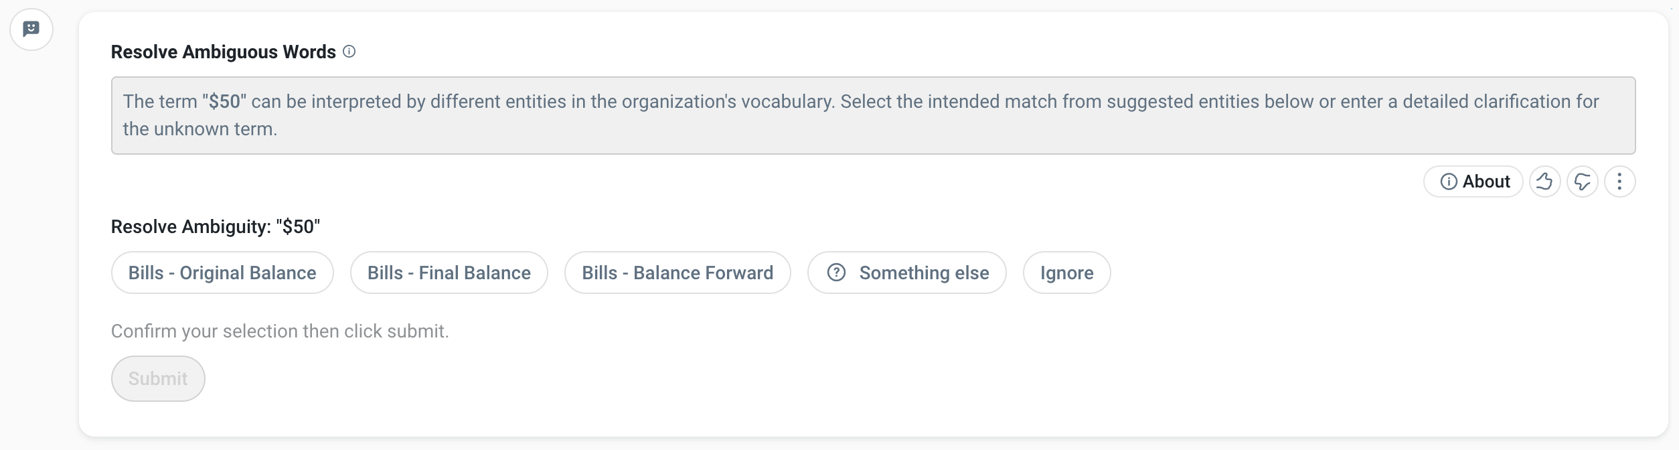Click the speech-bubble assistant icon on the left
Screen dimensions: 1679x450
pyautogui.click(x=31, y=29)
